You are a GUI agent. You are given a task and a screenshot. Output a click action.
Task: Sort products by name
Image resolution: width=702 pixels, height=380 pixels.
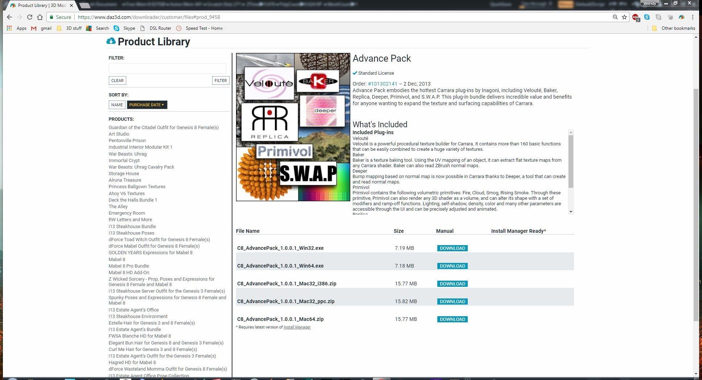tap(117, 105)
